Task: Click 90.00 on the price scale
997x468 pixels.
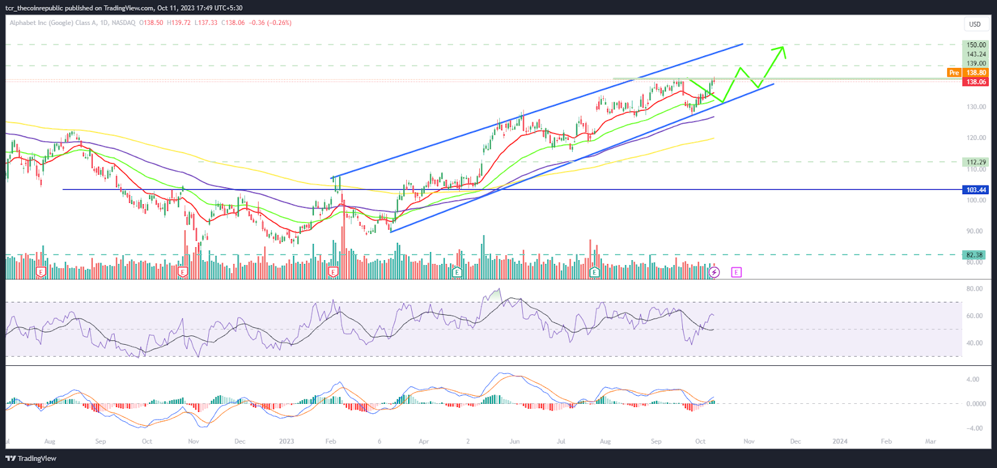Action: pos(975,232)
